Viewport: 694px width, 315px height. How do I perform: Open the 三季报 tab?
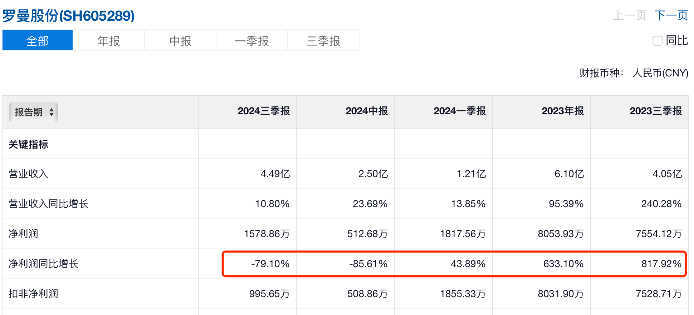coord(323,40)
